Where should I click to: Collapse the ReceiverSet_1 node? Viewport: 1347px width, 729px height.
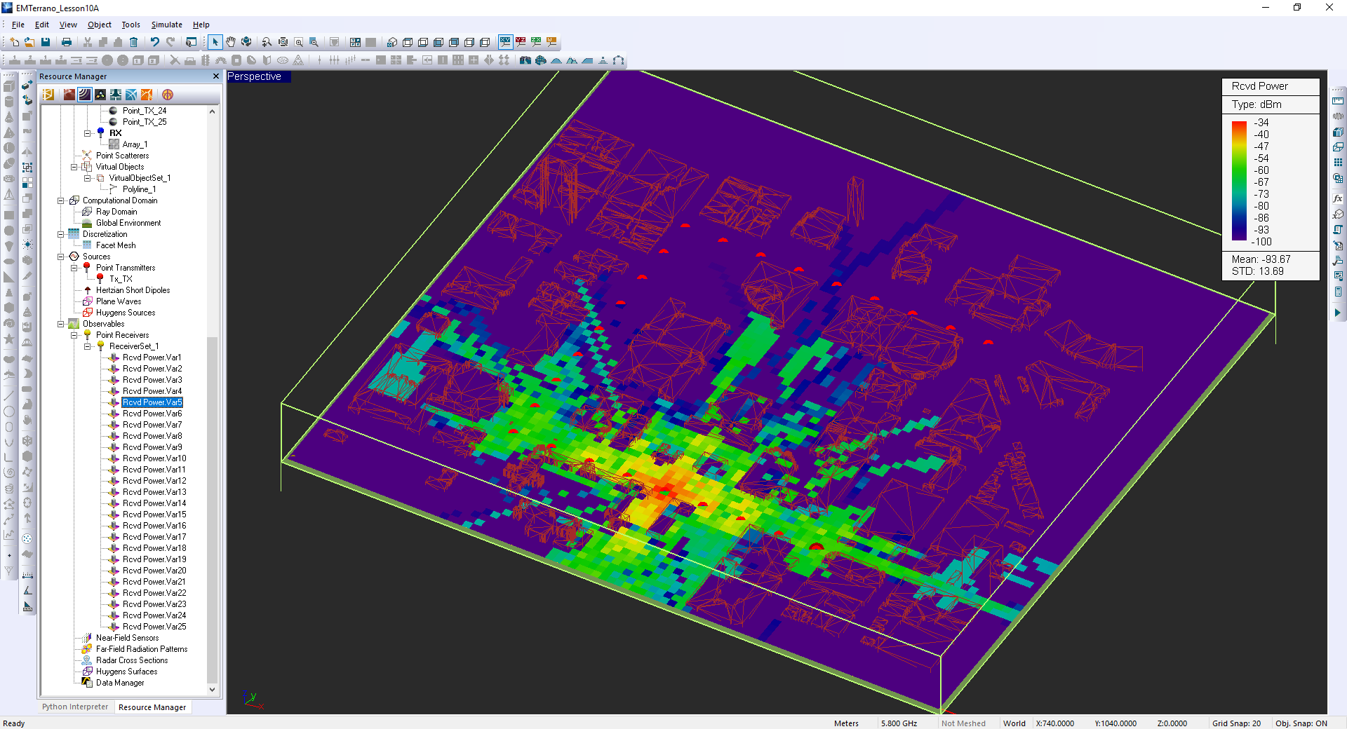click(88, 346)
